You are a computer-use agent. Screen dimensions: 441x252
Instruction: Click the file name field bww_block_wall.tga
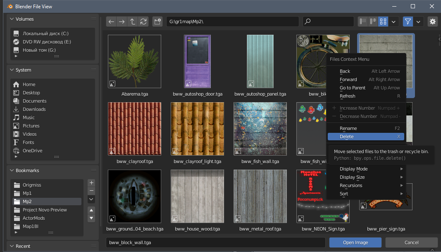(x=215, y=242)
